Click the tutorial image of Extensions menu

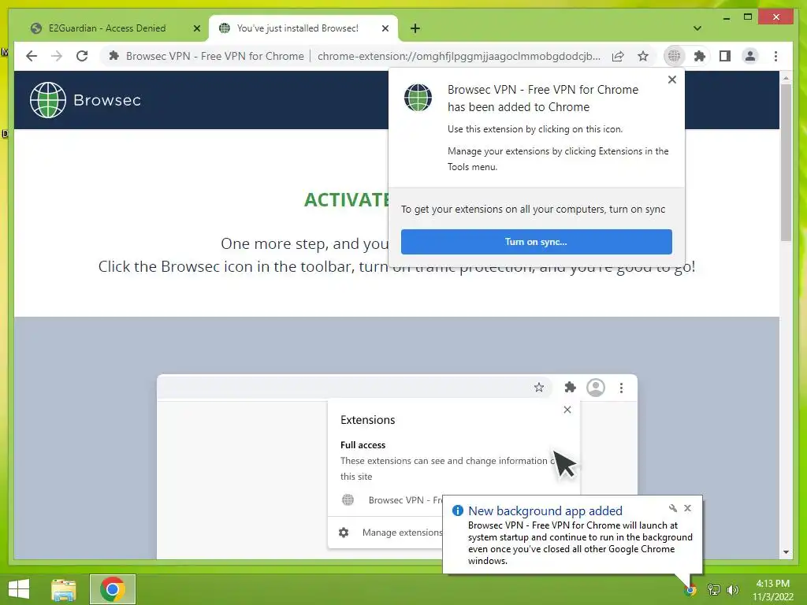[397, 466]
